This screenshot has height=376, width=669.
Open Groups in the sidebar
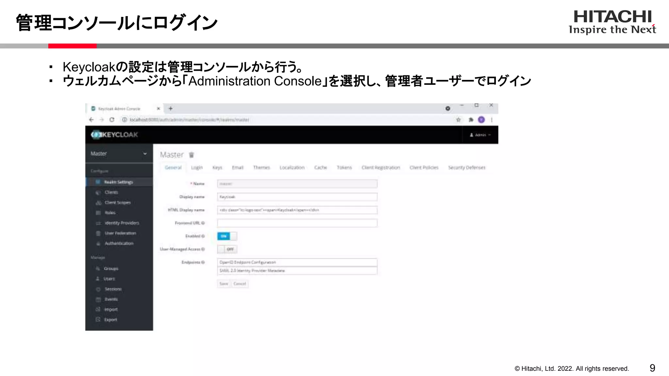coord(111,268)
